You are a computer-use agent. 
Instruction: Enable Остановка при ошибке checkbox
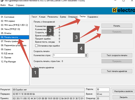pyautogui.click(x=36, y=46)
